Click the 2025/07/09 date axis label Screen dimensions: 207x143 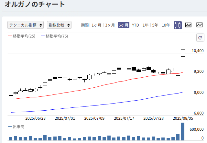pos(94,118)
